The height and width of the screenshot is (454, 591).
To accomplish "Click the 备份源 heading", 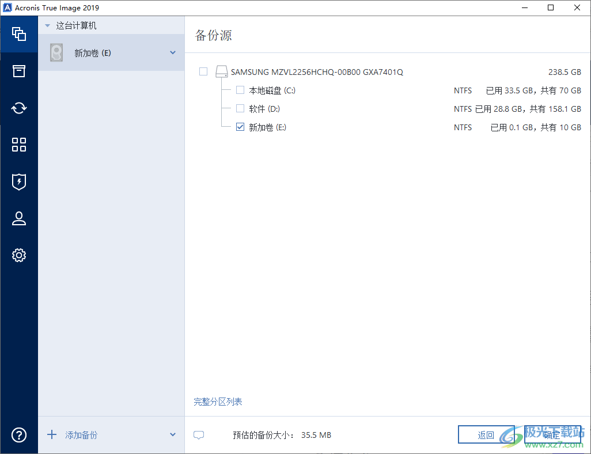I will pos(213,35).
